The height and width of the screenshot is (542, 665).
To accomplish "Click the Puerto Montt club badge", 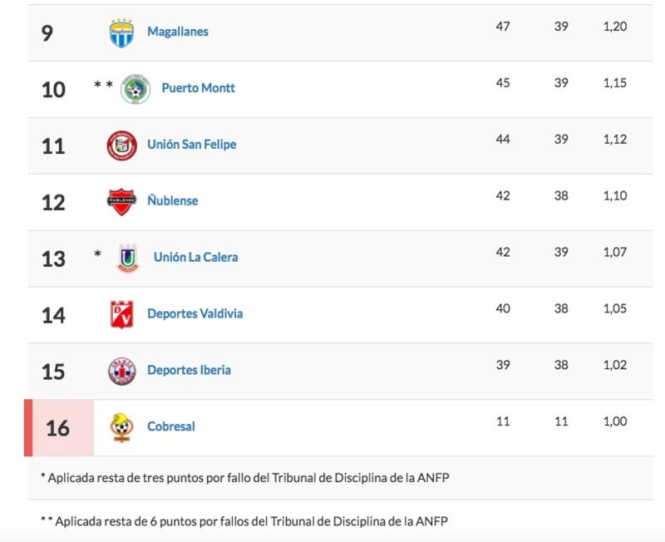I will pos(135,90).
